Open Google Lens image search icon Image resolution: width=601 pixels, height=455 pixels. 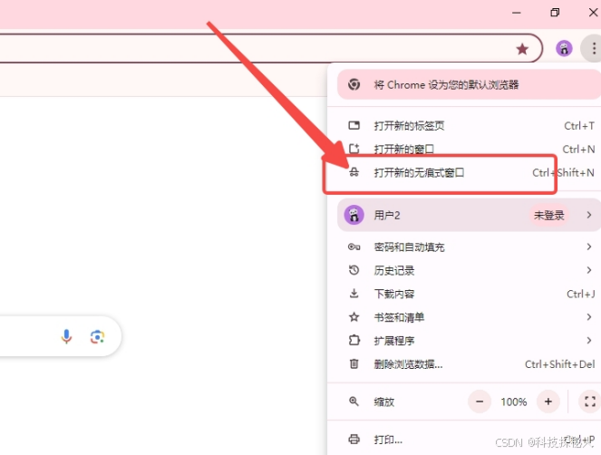tap(97, 336)
